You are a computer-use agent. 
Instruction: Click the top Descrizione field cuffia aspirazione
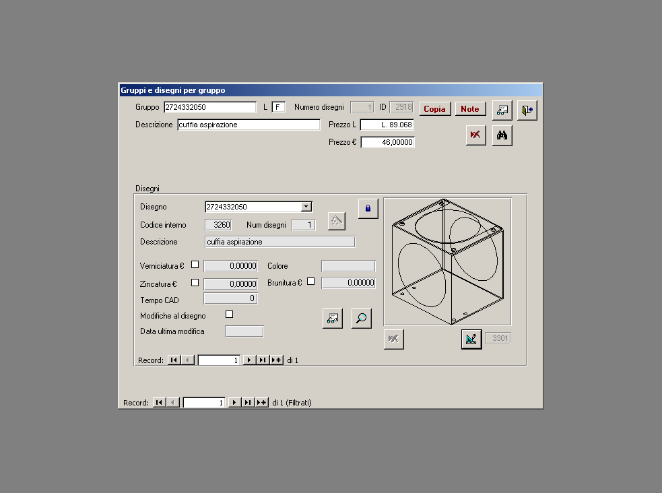pos(249,125)
